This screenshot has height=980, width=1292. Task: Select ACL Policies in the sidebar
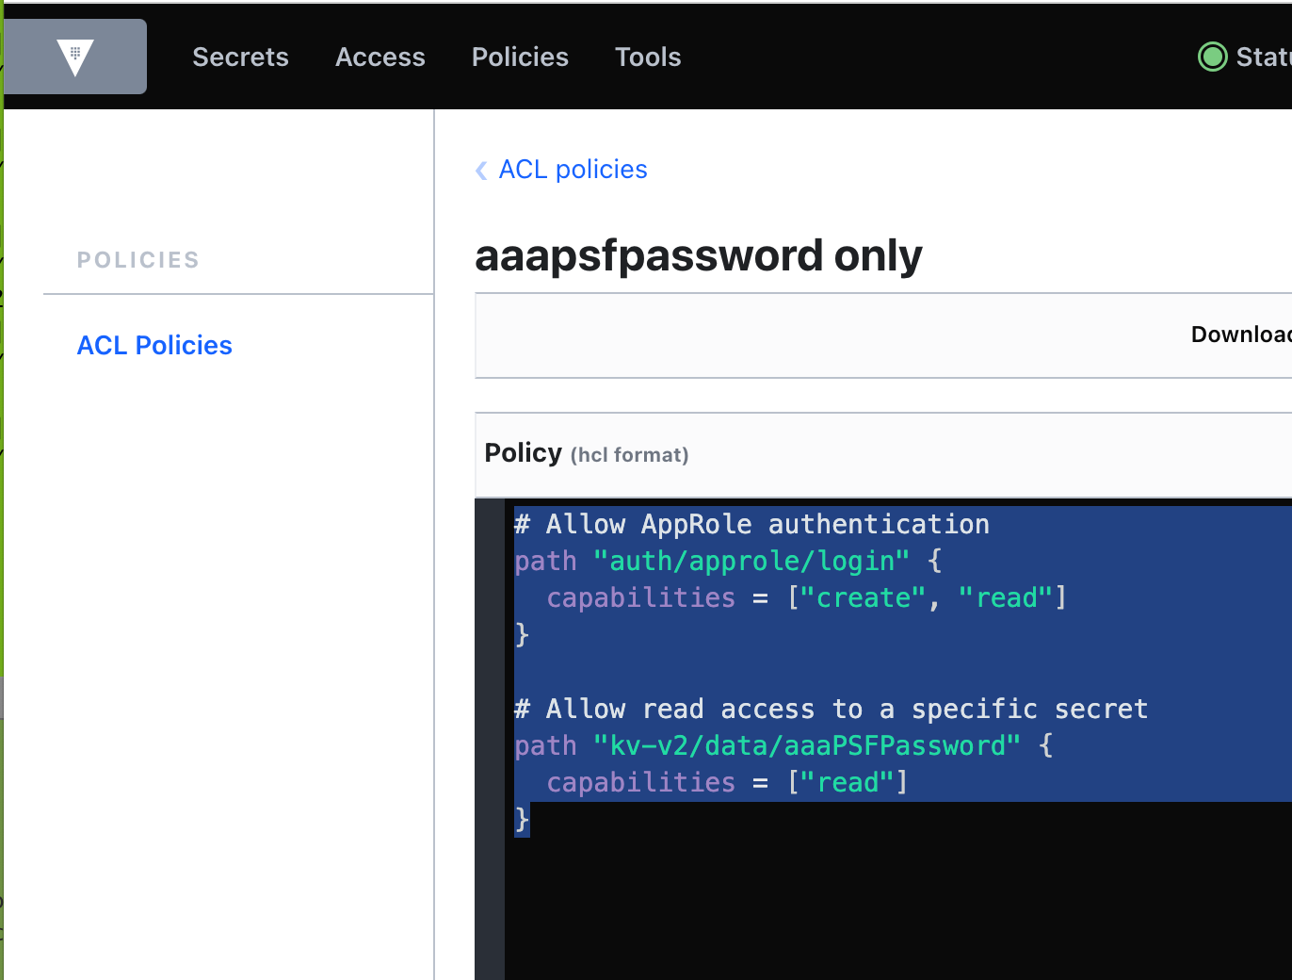click(x=154, y=345)
